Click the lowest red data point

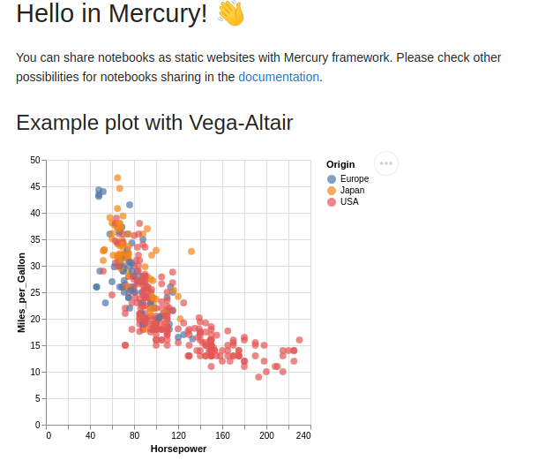pos(258,377)
